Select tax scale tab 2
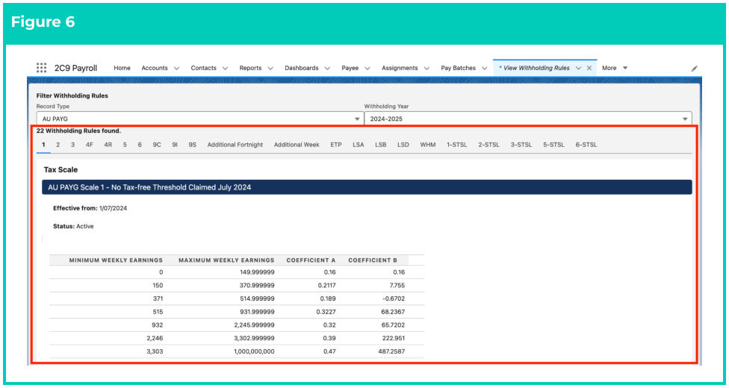The height and width of the screenshot is (388, 729). pyautogui.click(x=58, y=145)
